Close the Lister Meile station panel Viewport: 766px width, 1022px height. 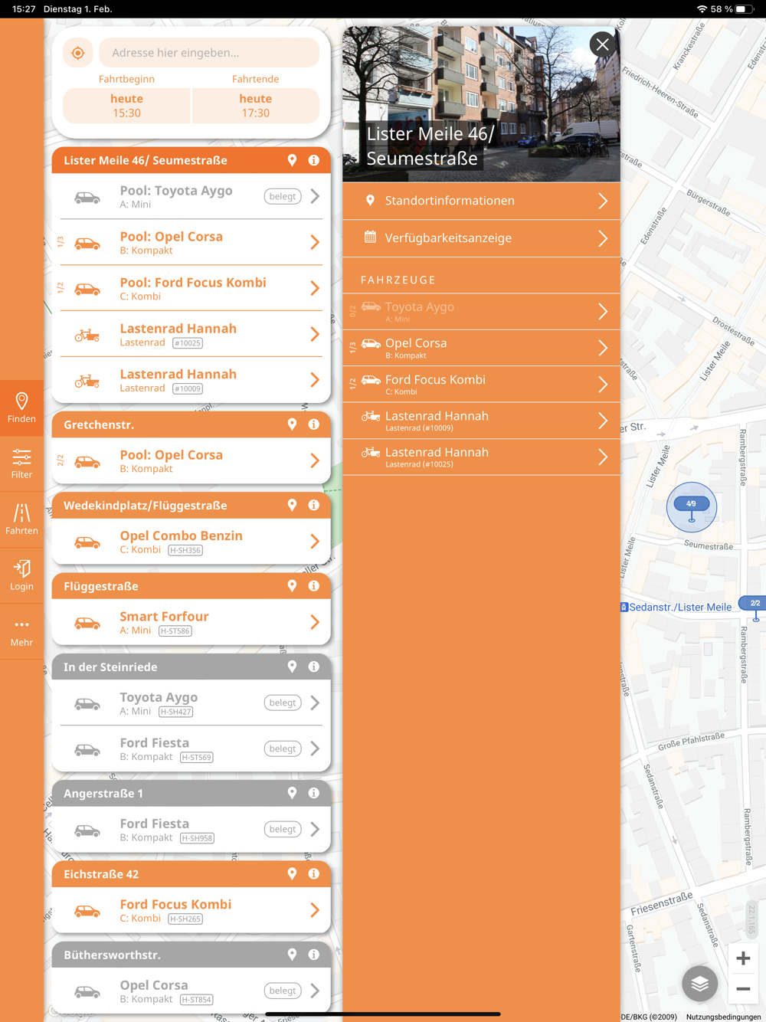click(x=603, y=44)
